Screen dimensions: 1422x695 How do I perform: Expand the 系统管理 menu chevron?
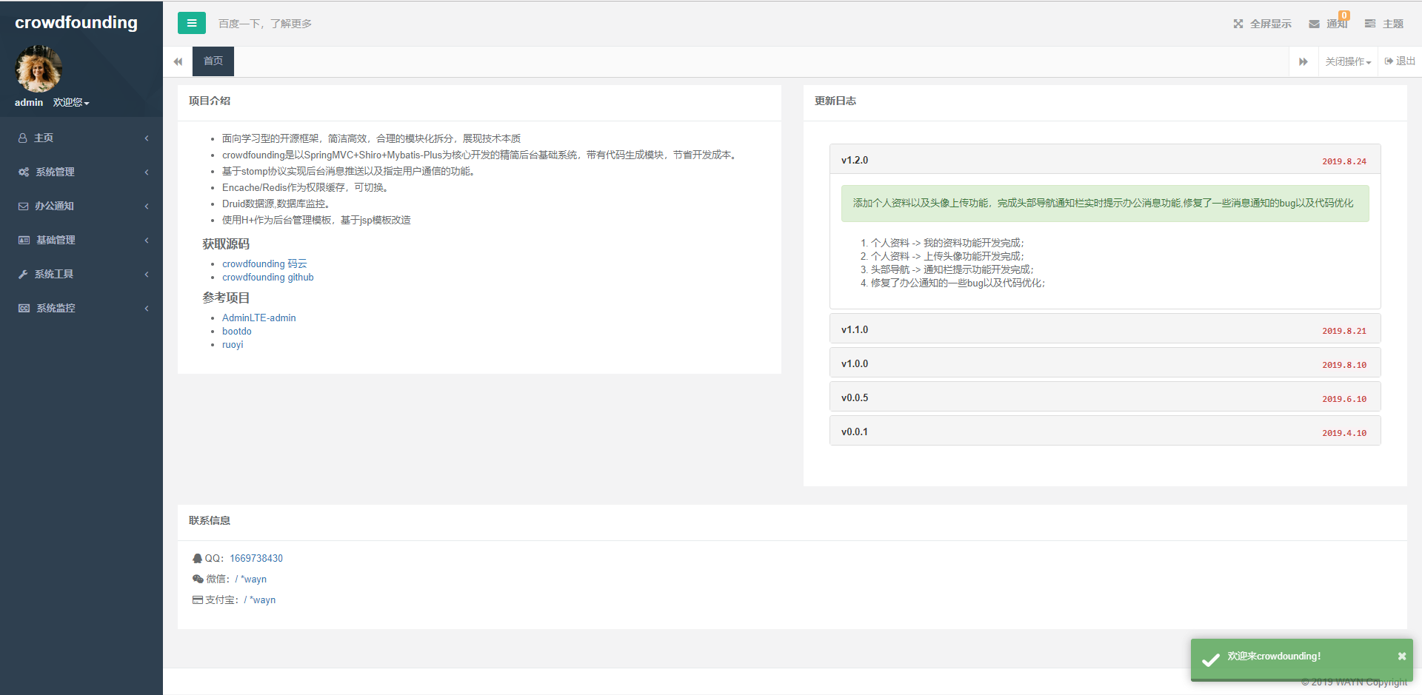click(147, 172)
